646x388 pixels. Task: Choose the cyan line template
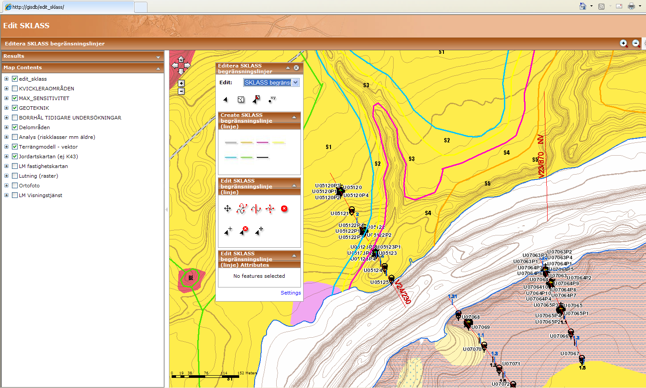click(x=231, y=157)
